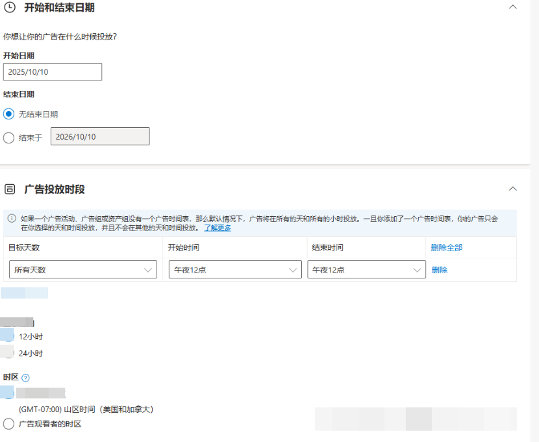Click the 了解更多 link
This screenshot has width=539, height=442.
218,228
